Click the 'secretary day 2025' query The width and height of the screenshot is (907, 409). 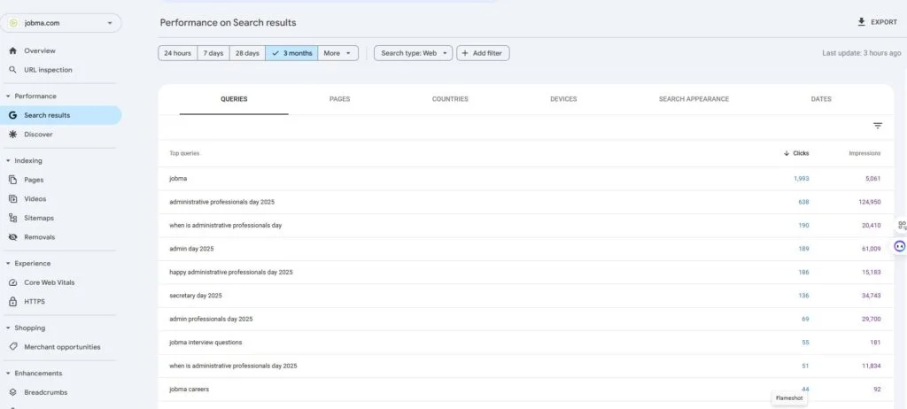196,296
